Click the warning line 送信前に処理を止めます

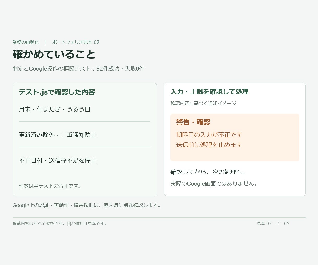click(209, 145)
